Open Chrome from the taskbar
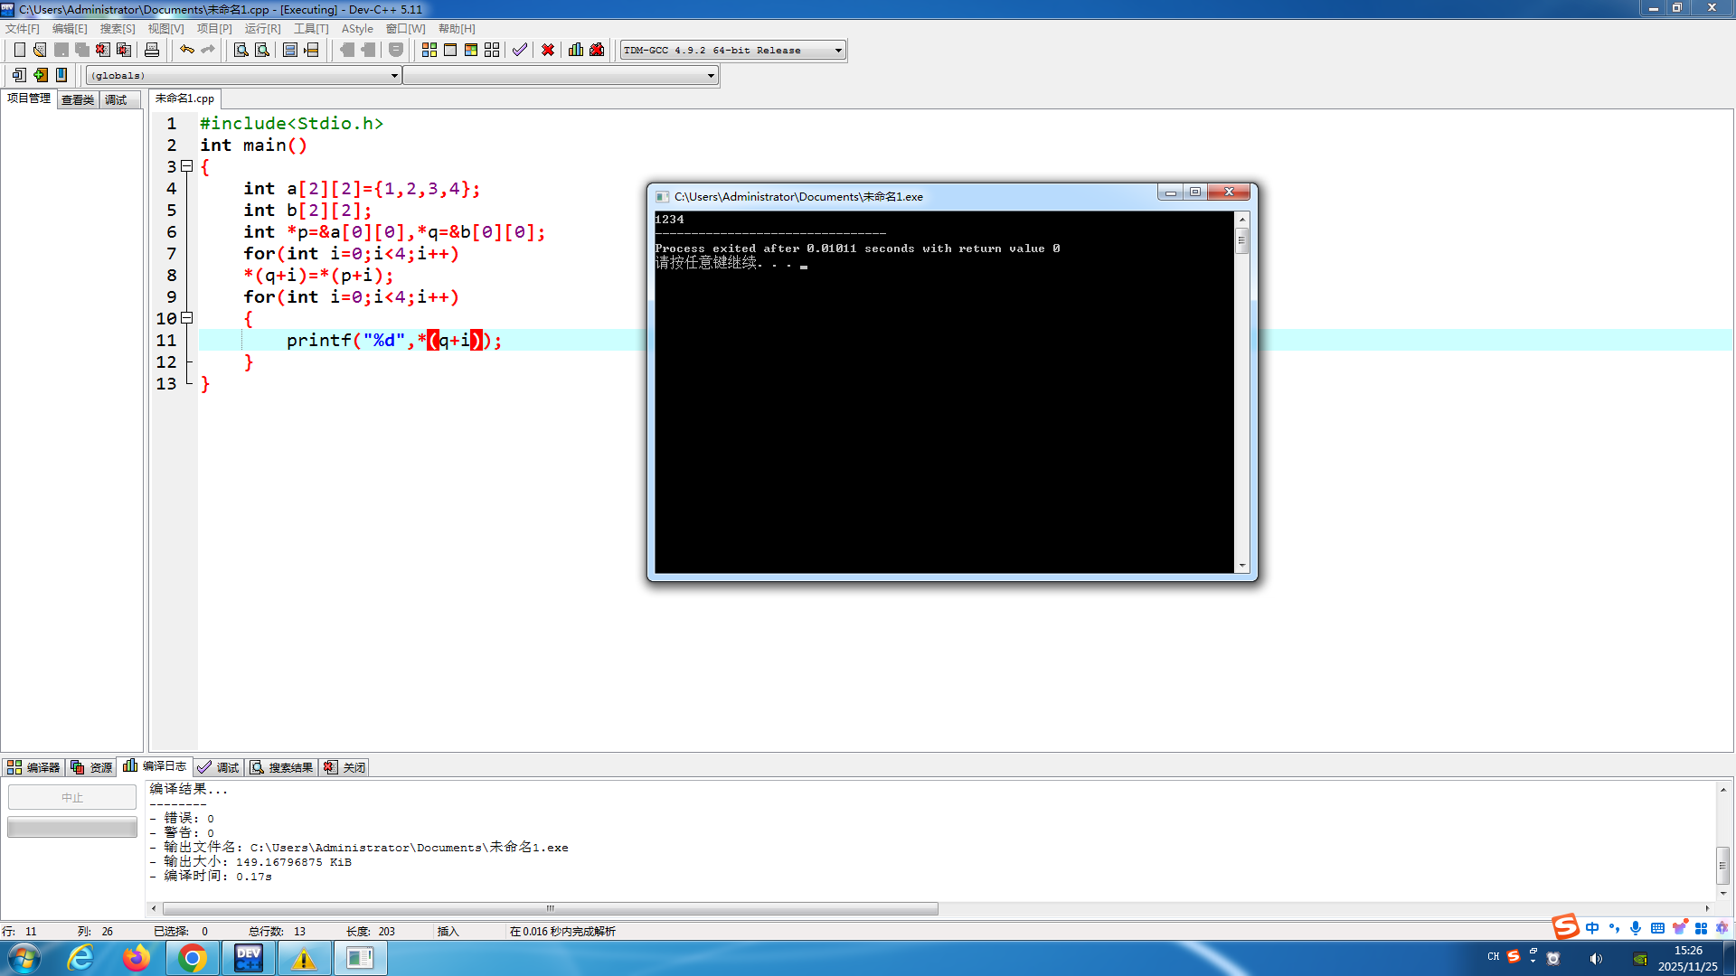Image resolution: width=1736 pixels, height=976 pixels. [x=192, y=958]
